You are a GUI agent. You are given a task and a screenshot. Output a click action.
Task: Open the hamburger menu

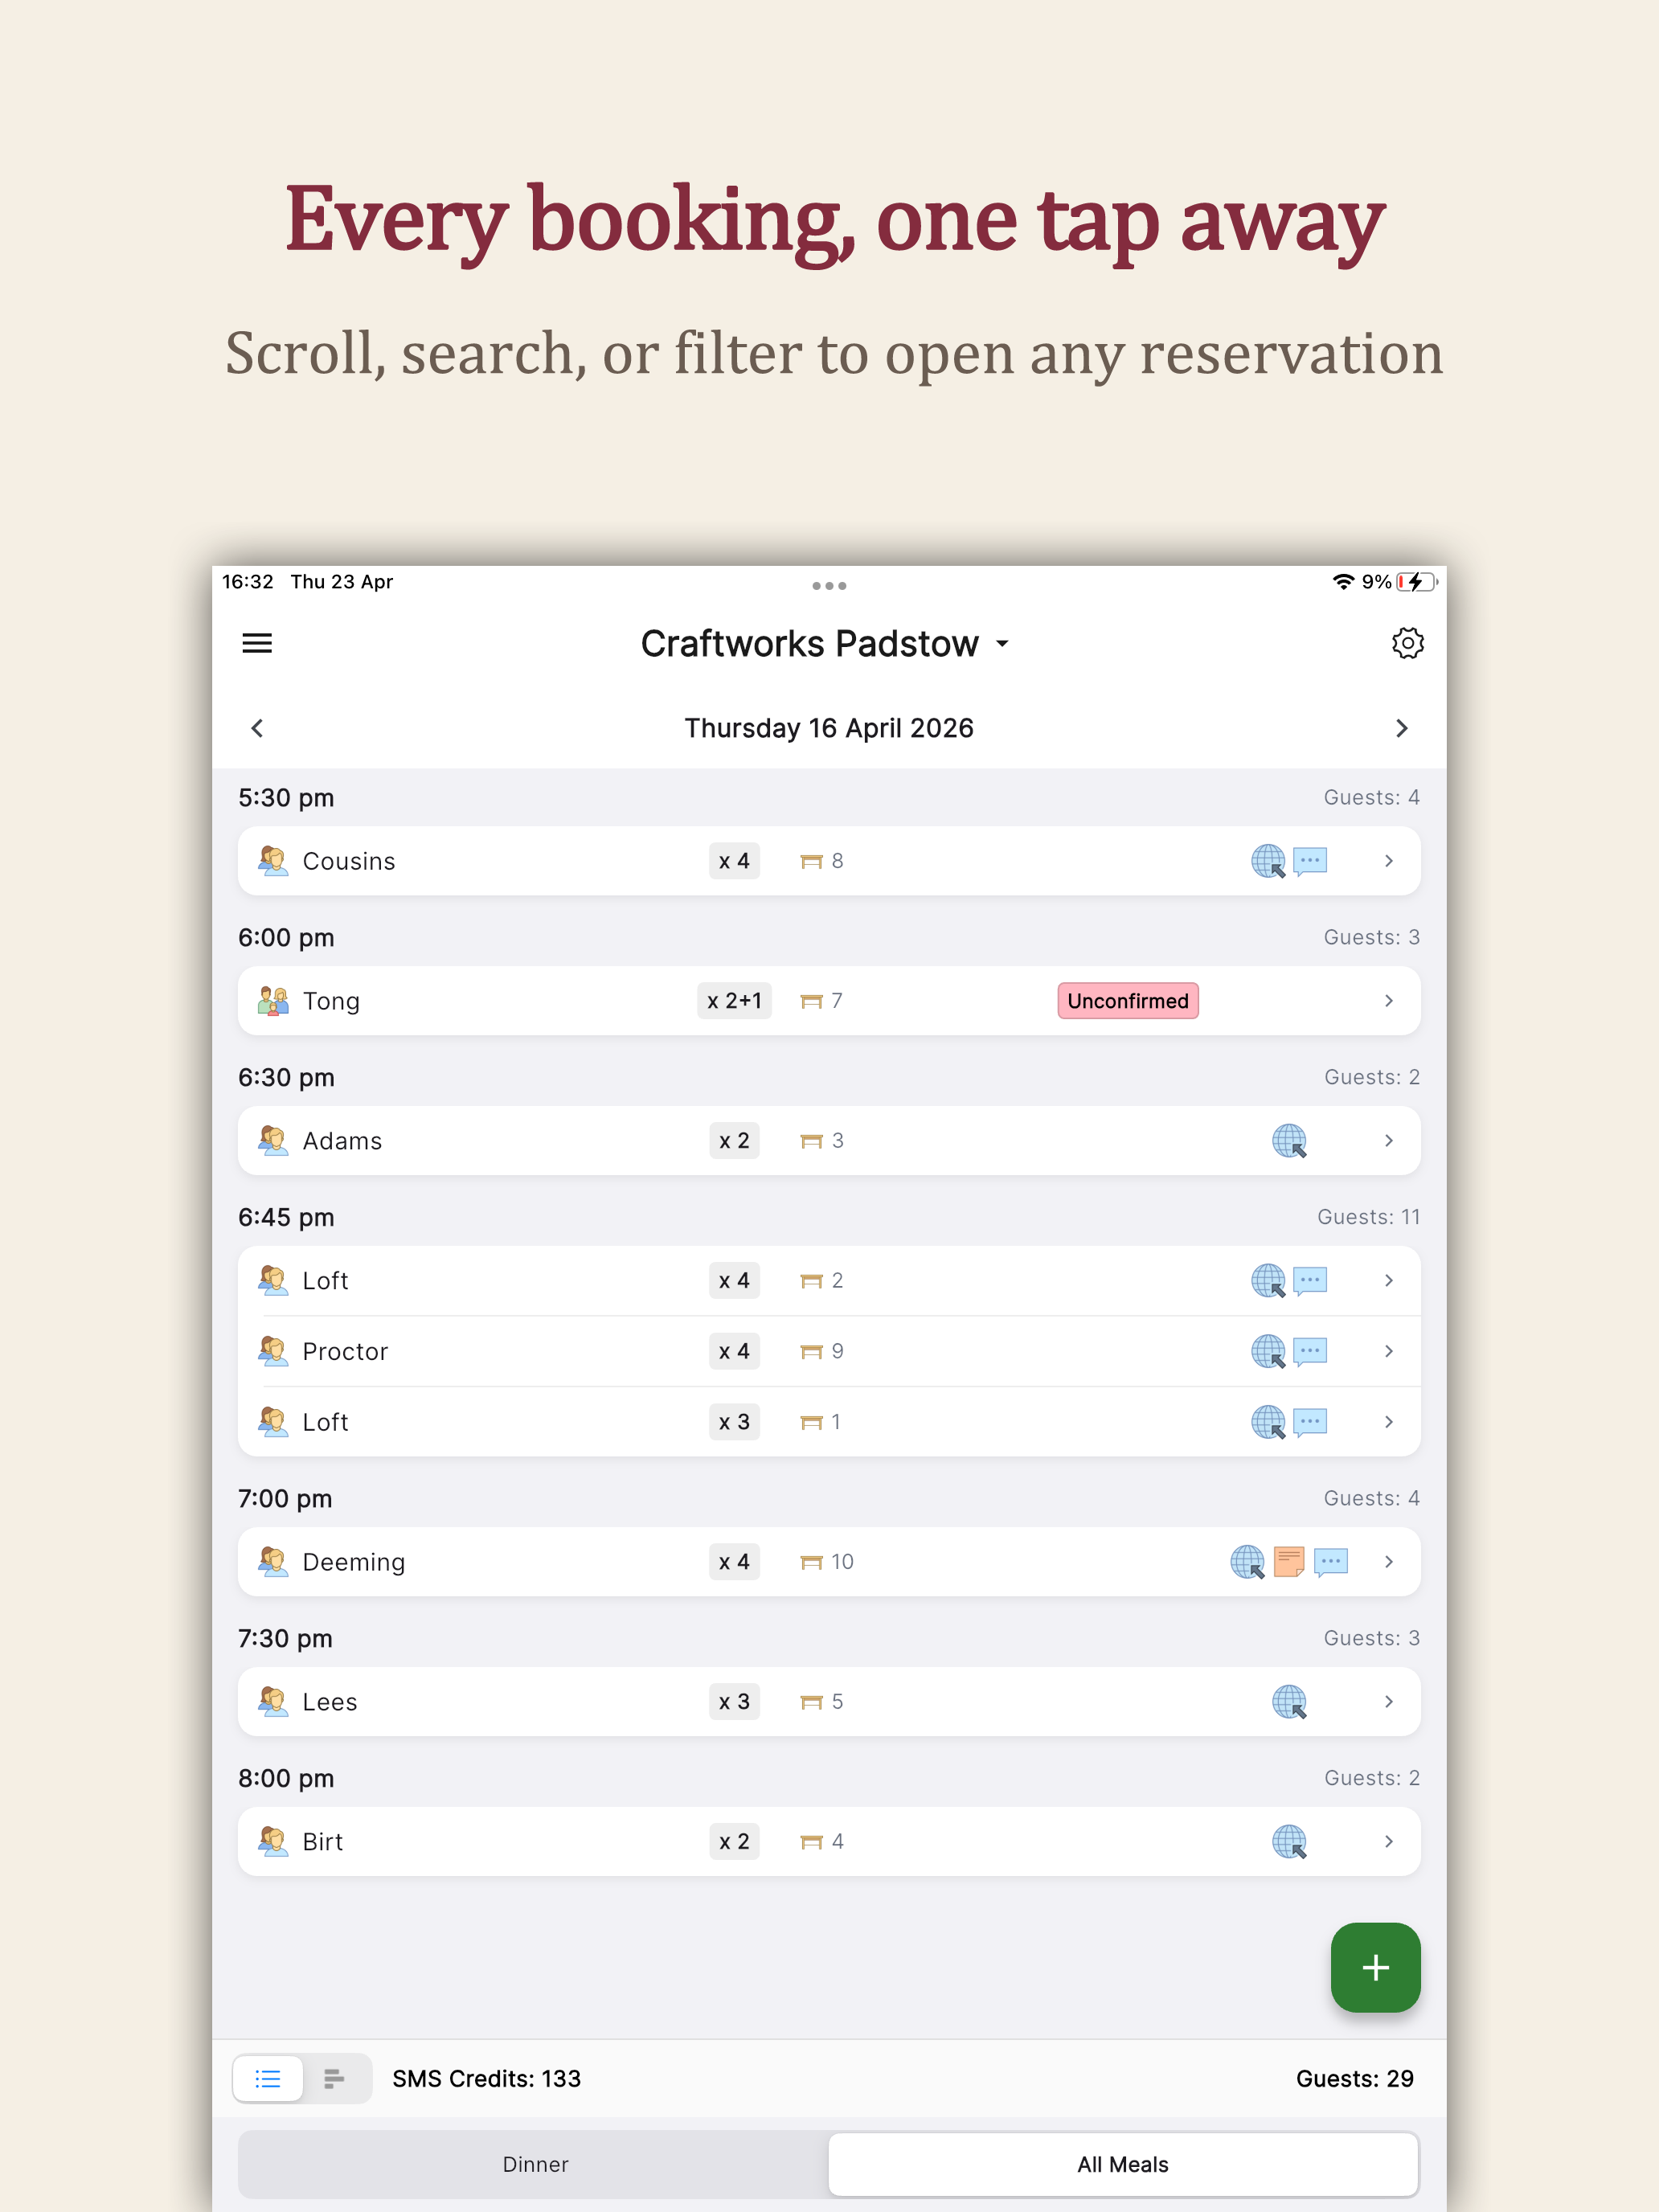coord(257,643)
